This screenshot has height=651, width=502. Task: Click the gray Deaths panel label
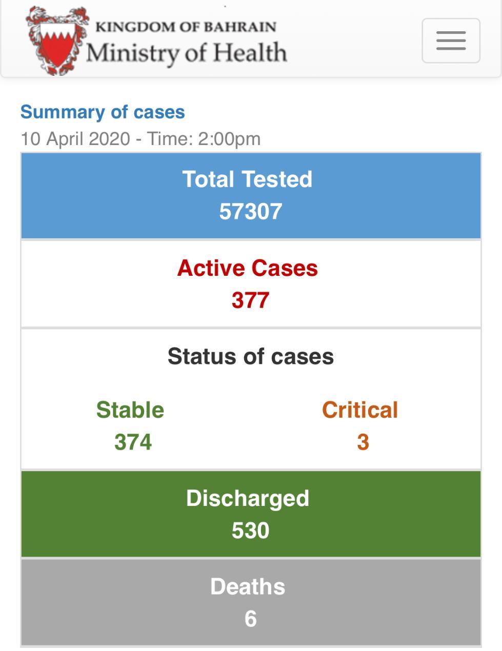tap(247, 586)
